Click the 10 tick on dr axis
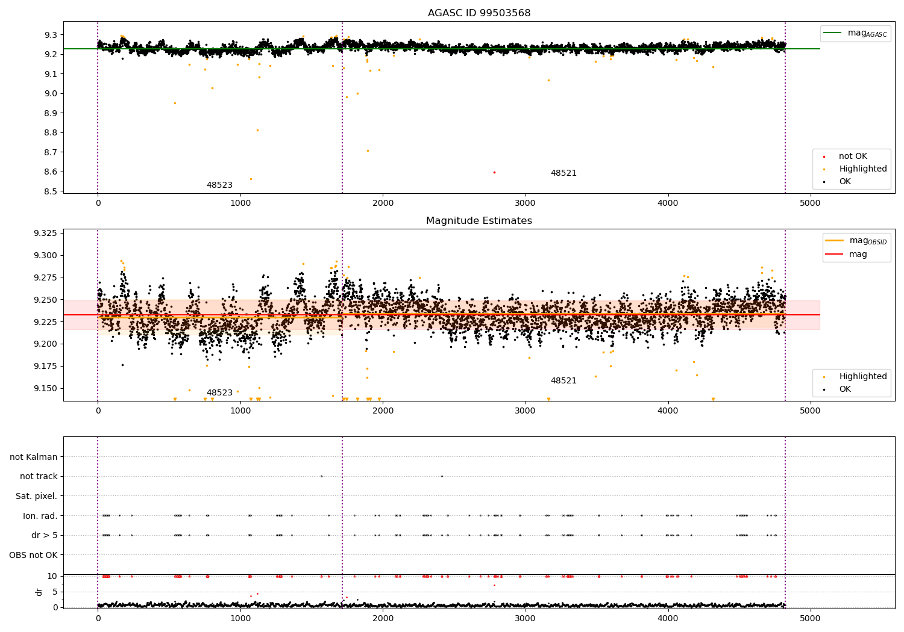 coord(53,576)
